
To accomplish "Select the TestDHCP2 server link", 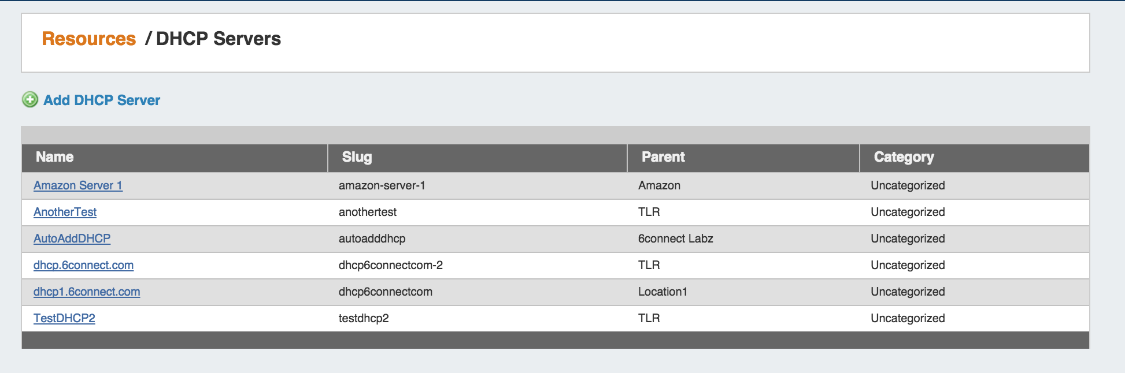I will tap(64, 318).
